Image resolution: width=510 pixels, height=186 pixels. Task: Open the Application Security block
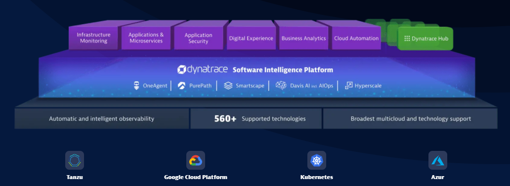198,38
